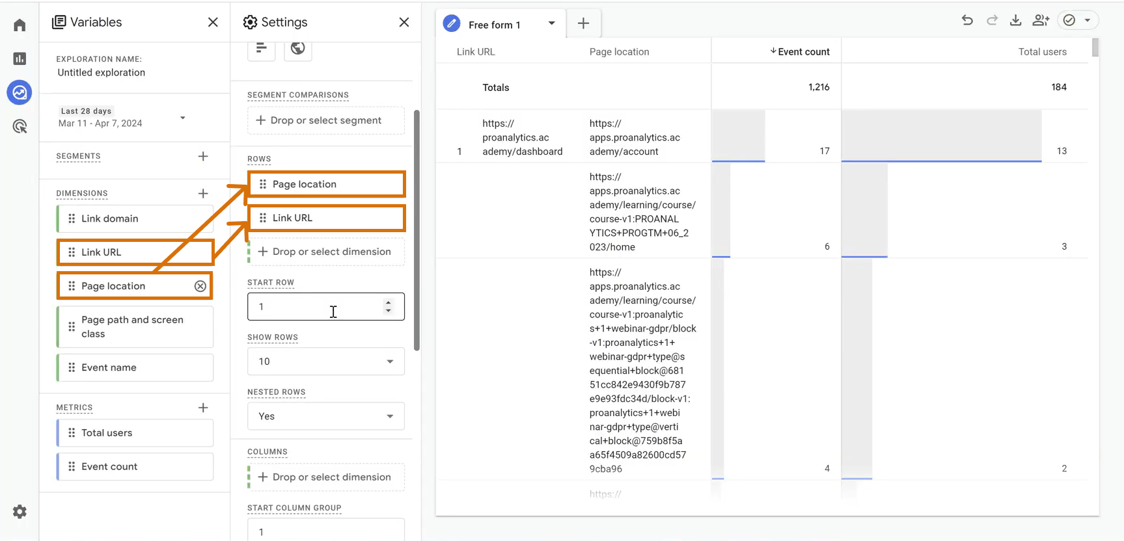The image size is (1124, 541).
Task: Select the Event name dimension
Action: coord(135,367)
